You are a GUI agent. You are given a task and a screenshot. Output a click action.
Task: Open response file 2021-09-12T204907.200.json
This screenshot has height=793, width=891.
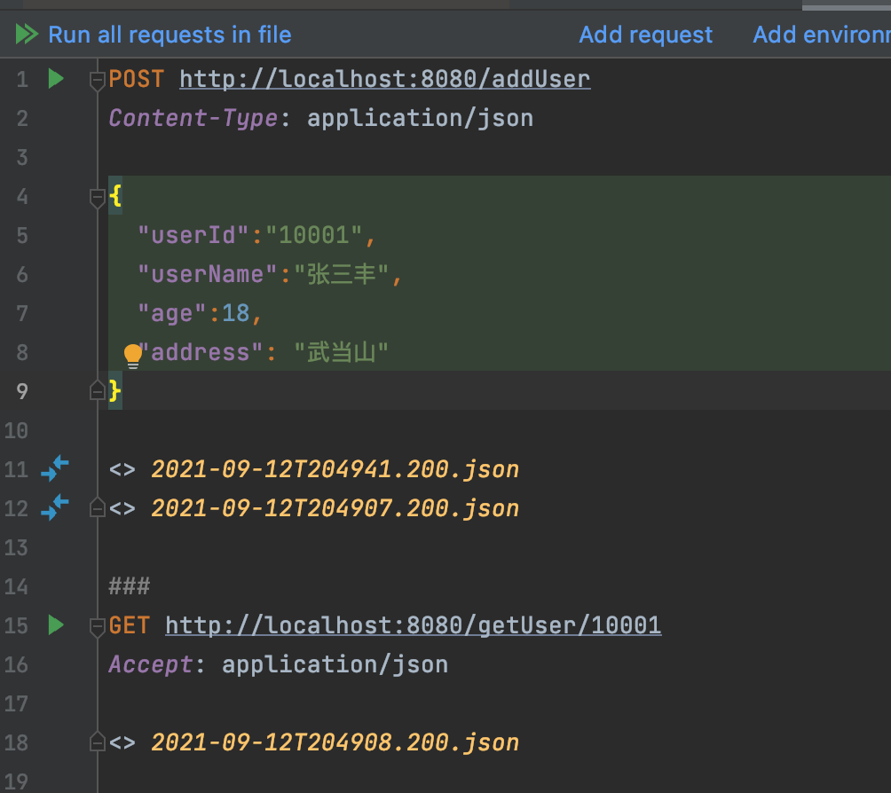tap(335, 508)
